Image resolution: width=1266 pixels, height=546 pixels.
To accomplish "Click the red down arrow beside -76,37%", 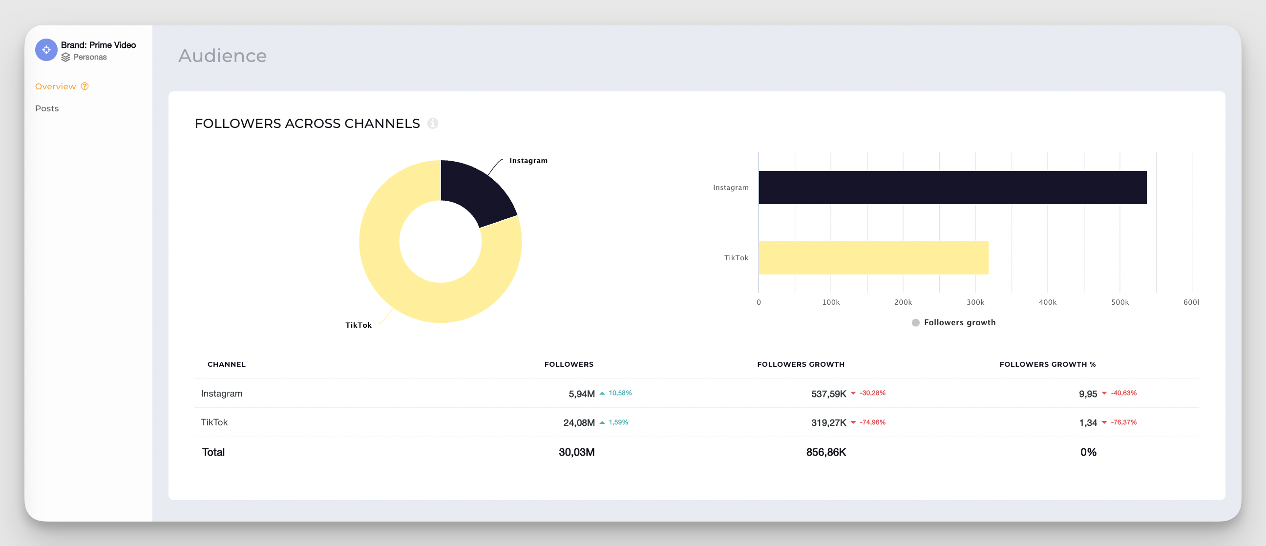I will coord(1105,422).
